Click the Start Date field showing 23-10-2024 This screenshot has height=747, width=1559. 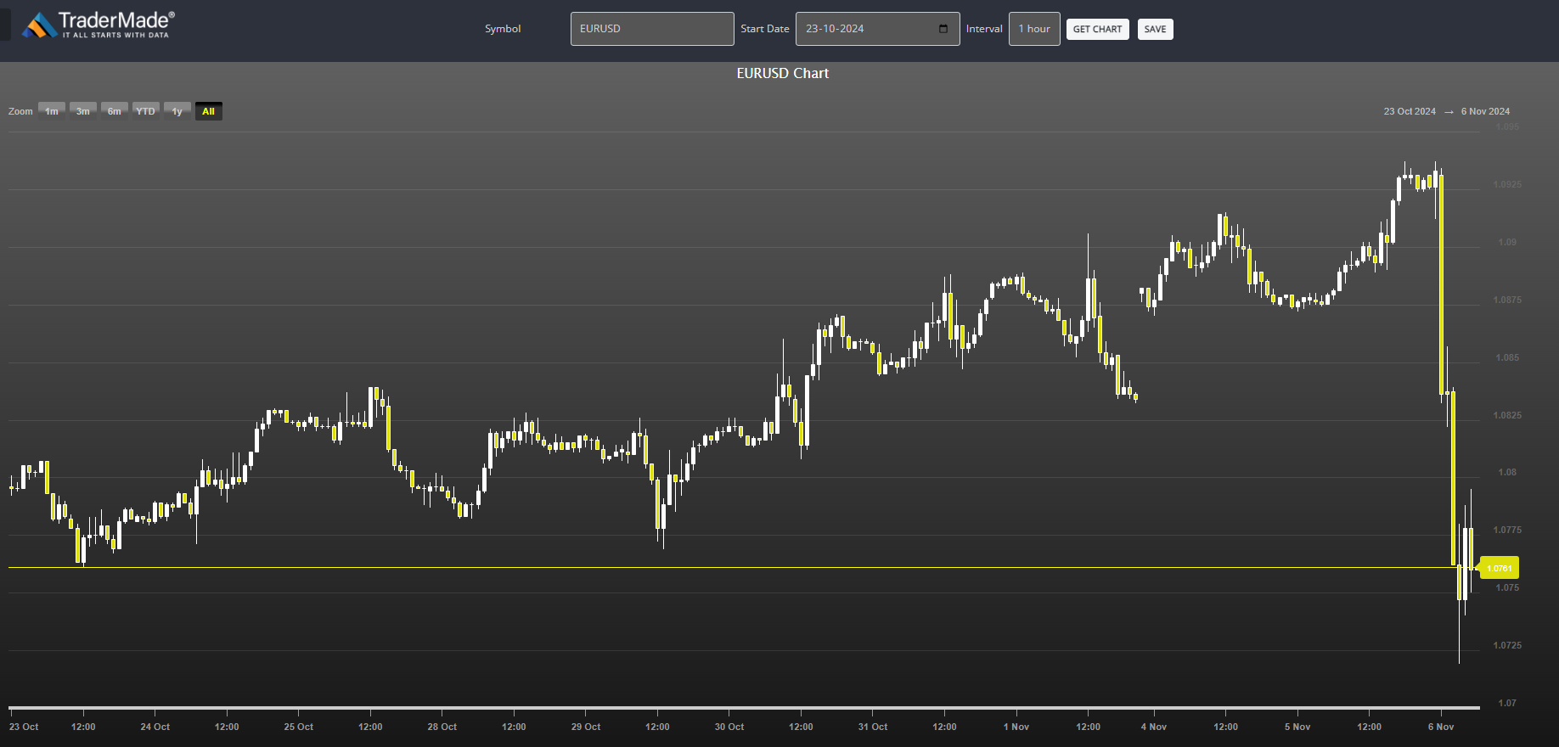coord(877,29)
